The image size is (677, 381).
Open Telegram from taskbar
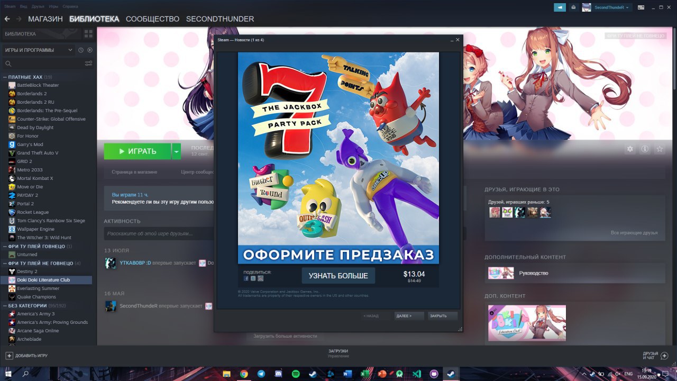(x=261, y=374)
